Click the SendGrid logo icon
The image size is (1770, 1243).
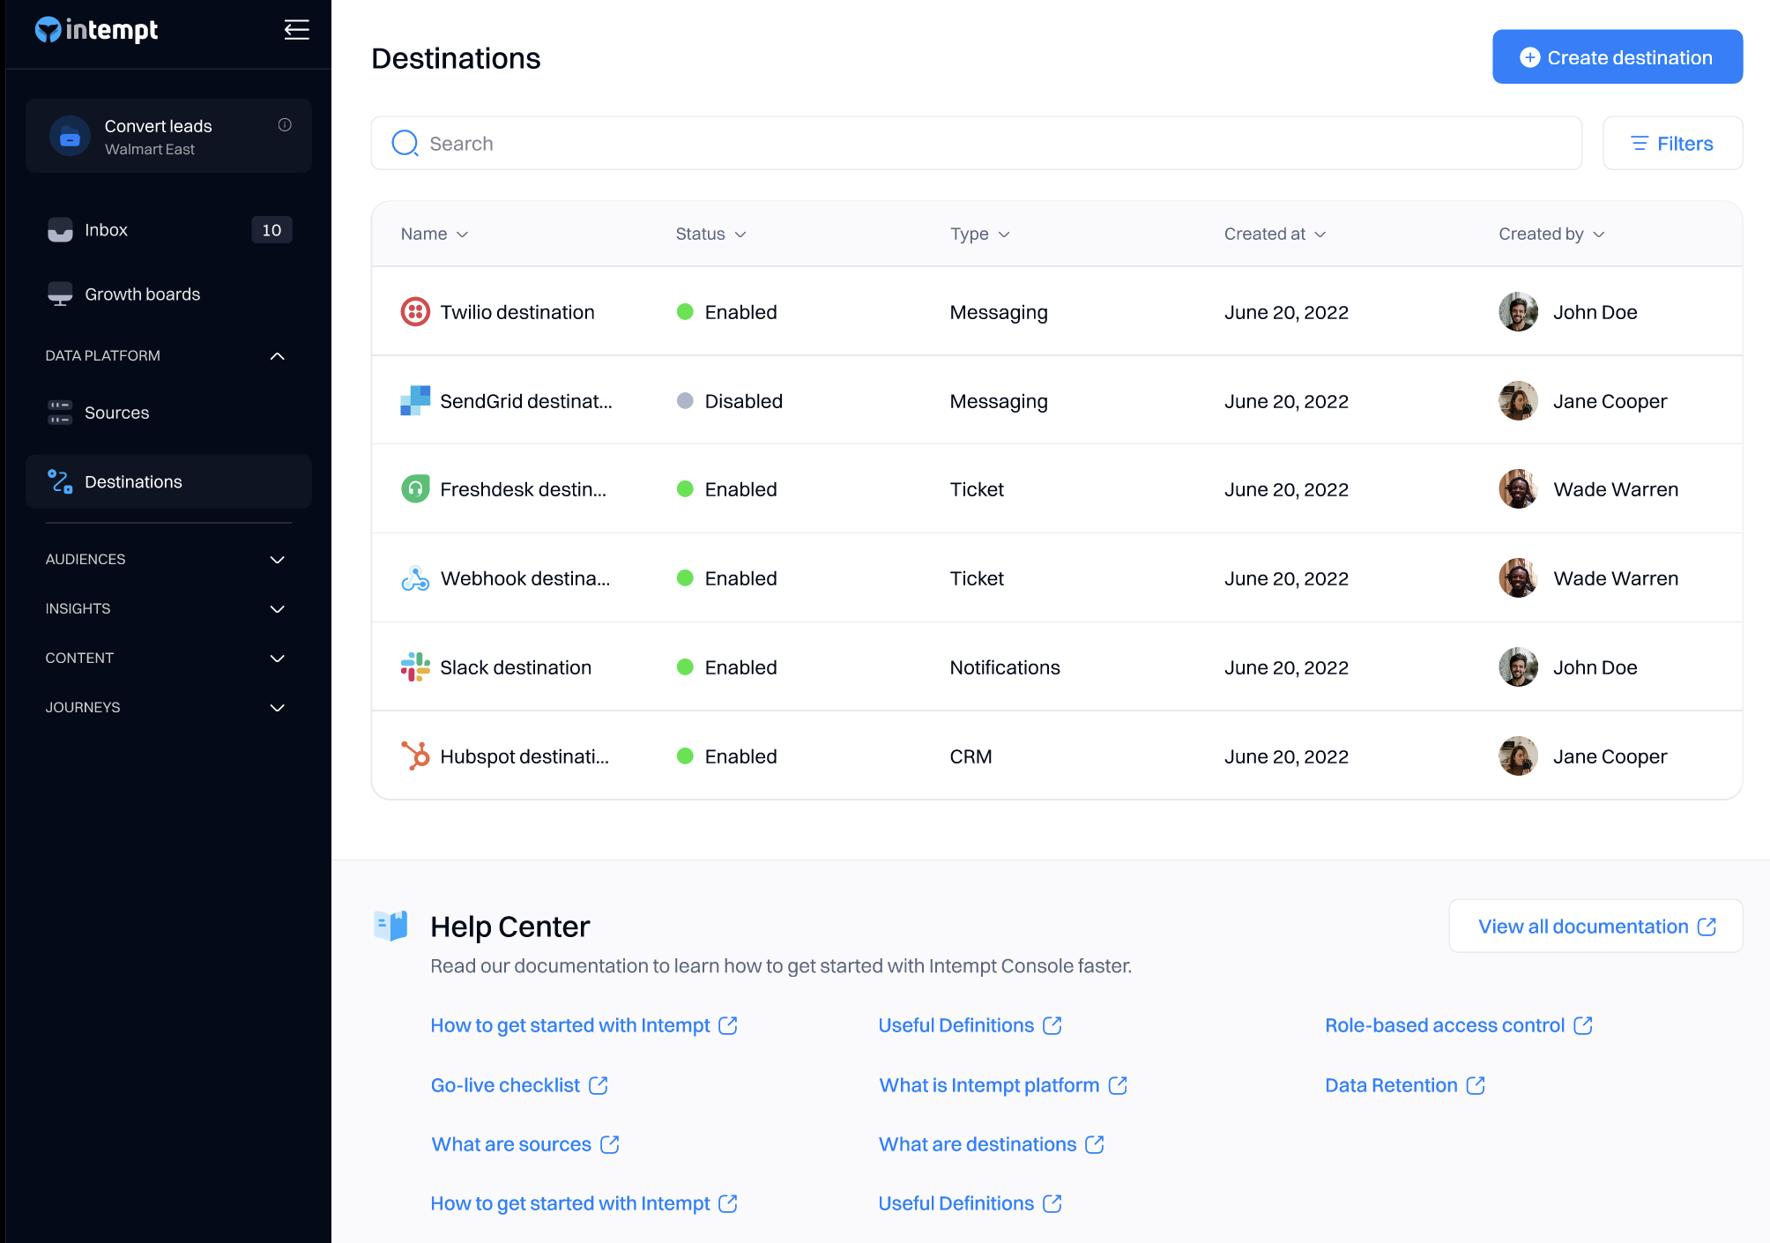click(415, 401)
